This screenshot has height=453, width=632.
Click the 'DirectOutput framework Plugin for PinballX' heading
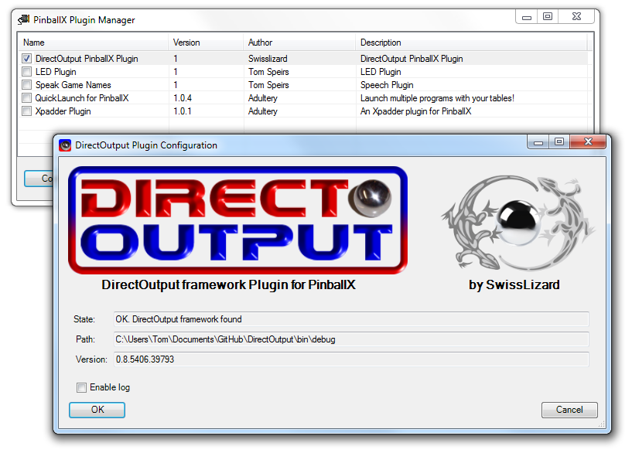pos(228,284)
